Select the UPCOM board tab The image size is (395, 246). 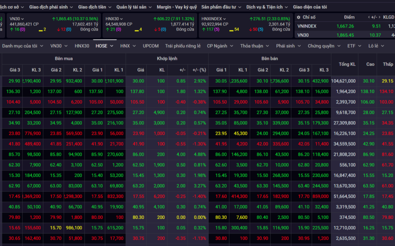tap(151, 46)
